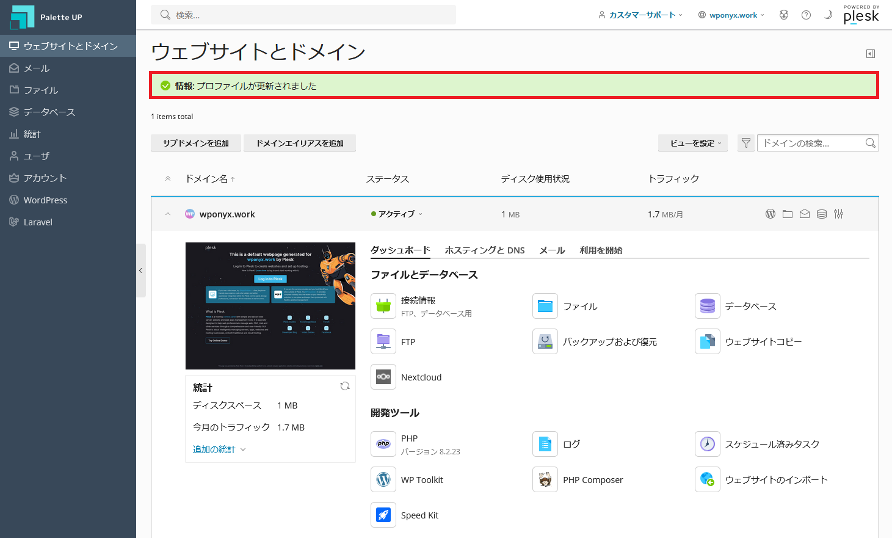892x538 pixels.
Task: Open the help question mark icon
Action: (806, 15)
